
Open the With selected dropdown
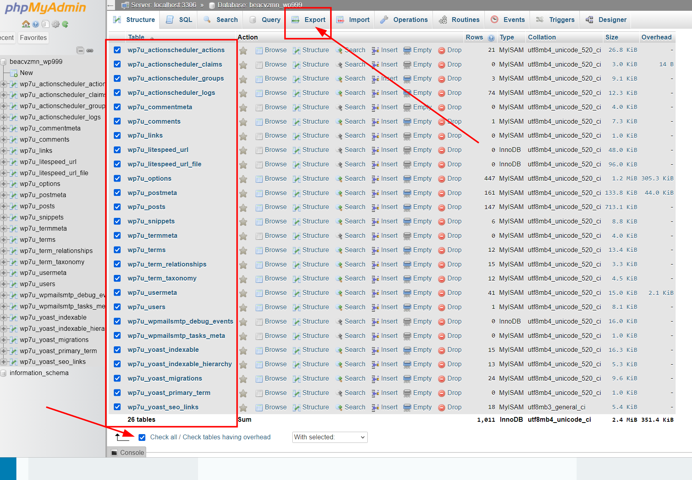329,437
